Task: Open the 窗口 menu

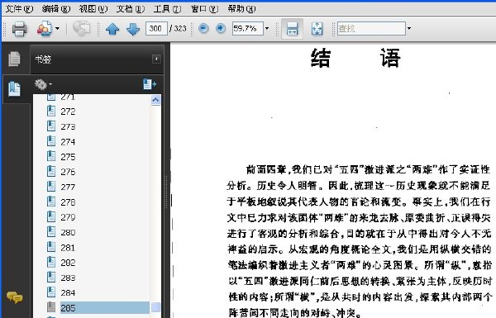Action: (204, 9)
